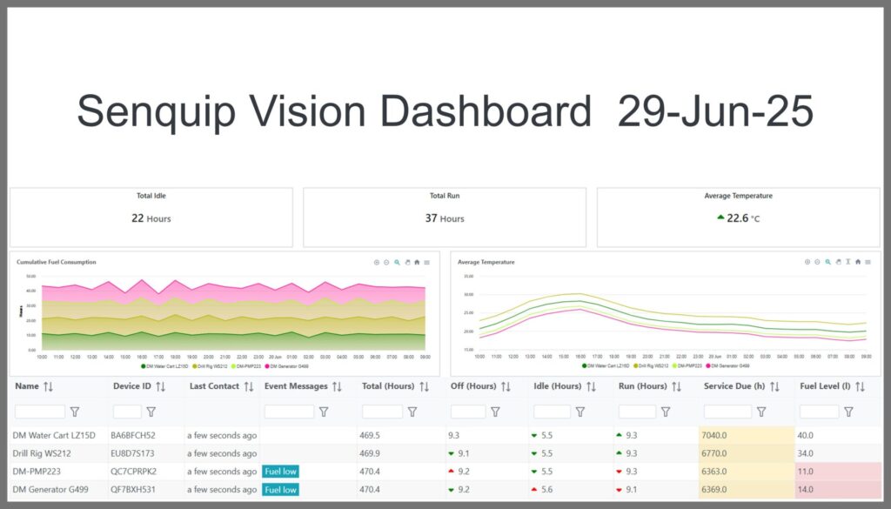Toggle DM Generator G499 series in temperature chart legend

(x=728, y=365)
